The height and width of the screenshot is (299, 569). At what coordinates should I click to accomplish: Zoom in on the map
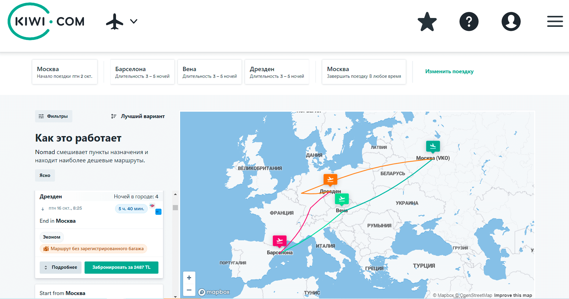(189, 278)
